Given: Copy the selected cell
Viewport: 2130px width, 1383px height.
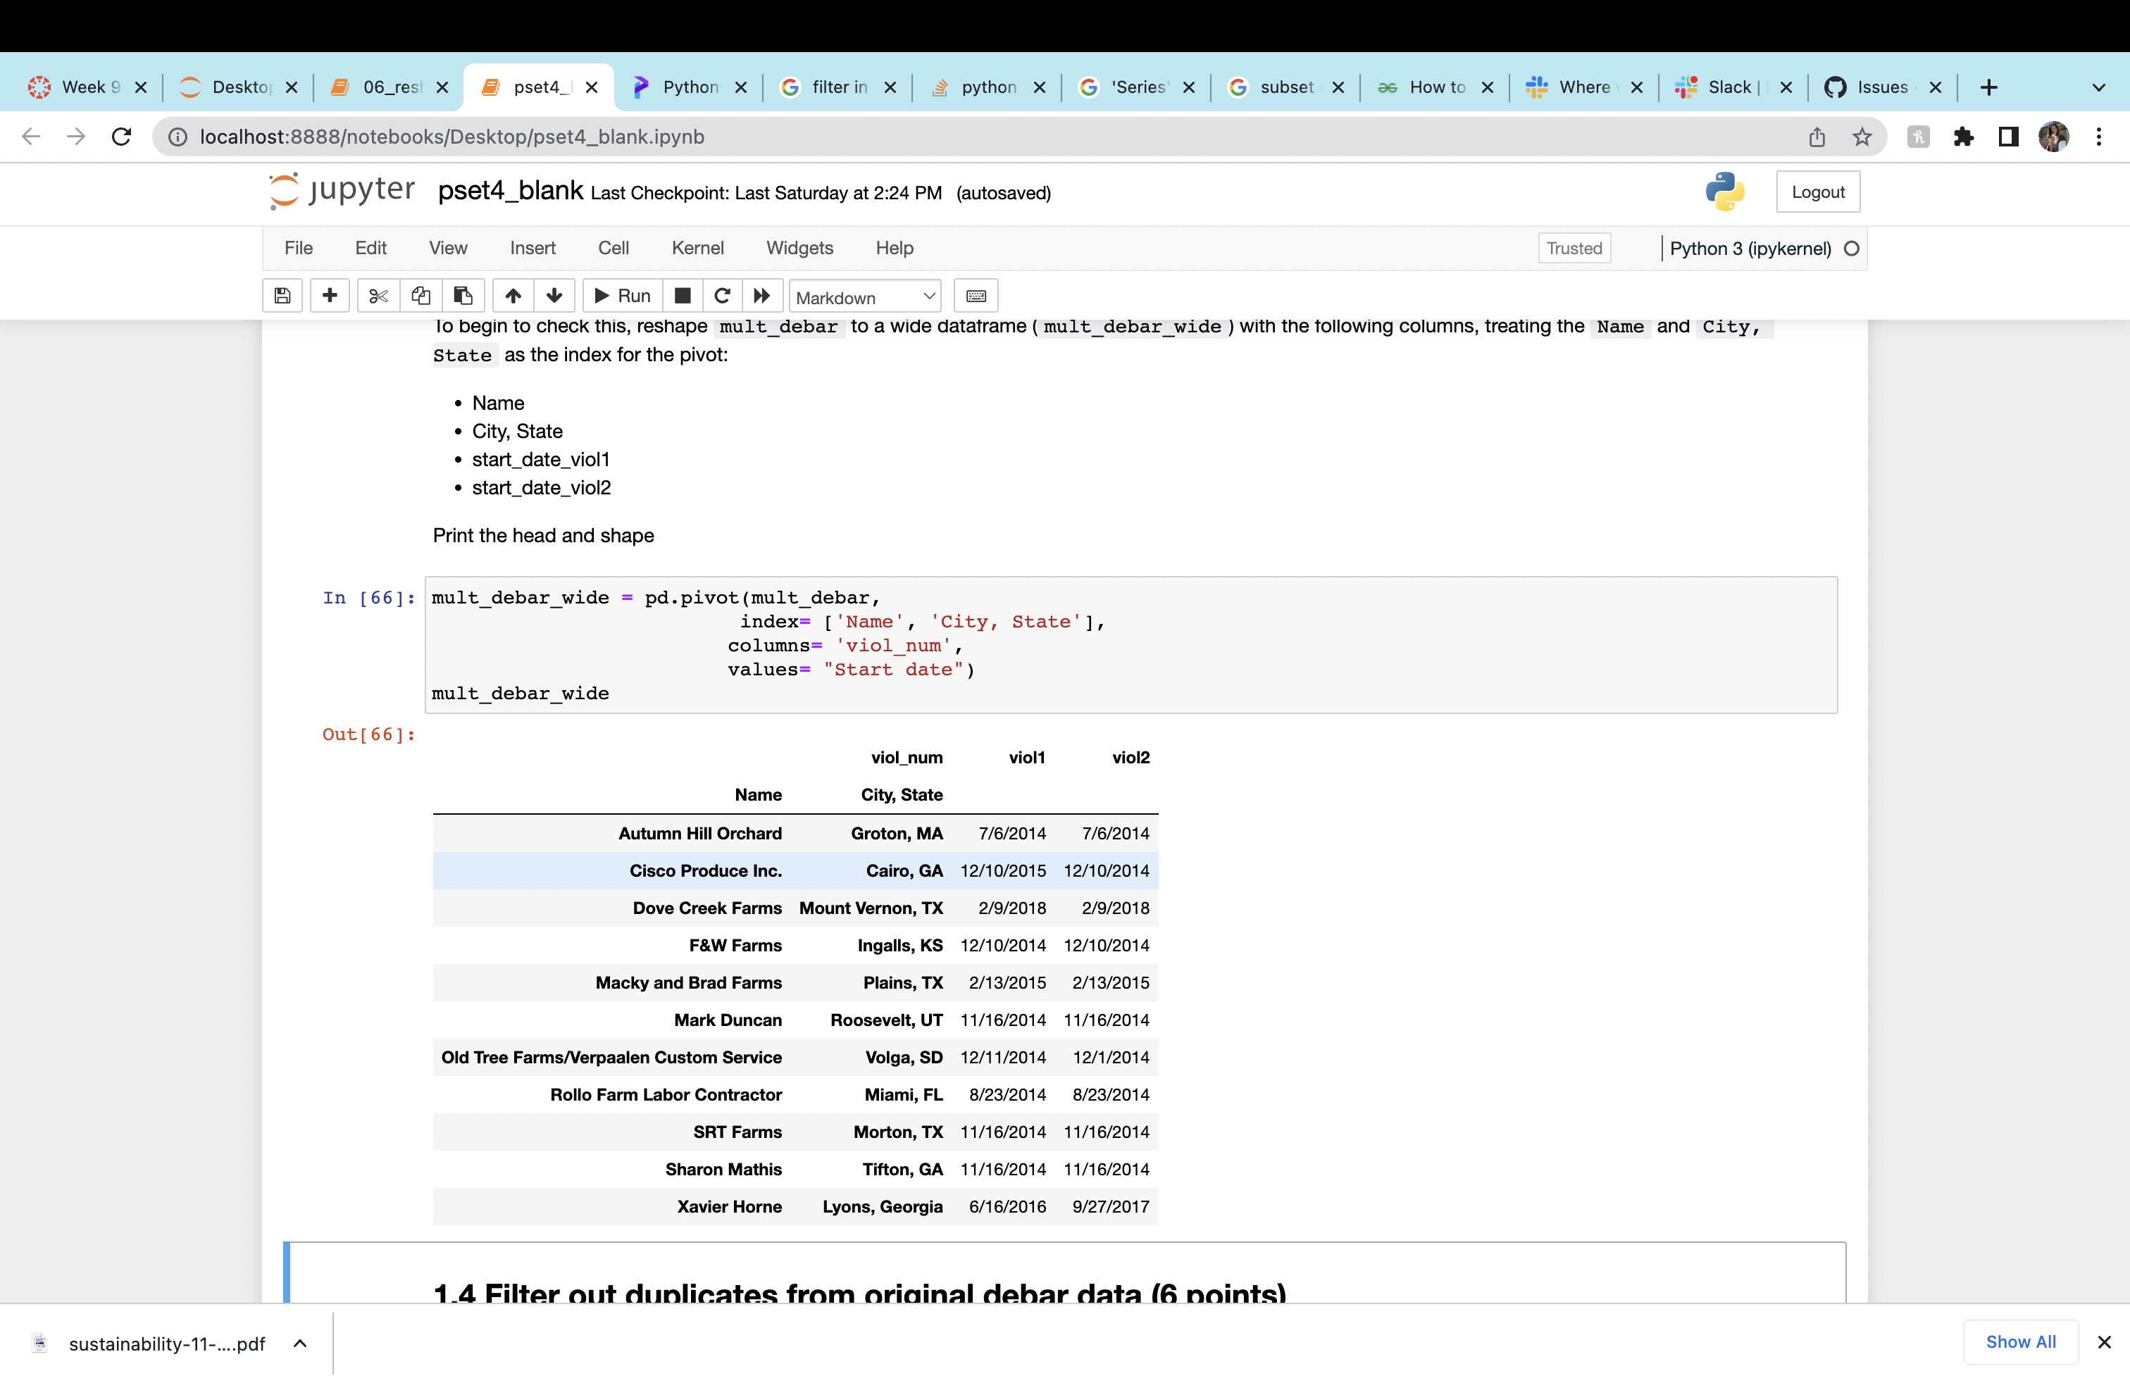Looking at the screenshot, I should 421,295.
